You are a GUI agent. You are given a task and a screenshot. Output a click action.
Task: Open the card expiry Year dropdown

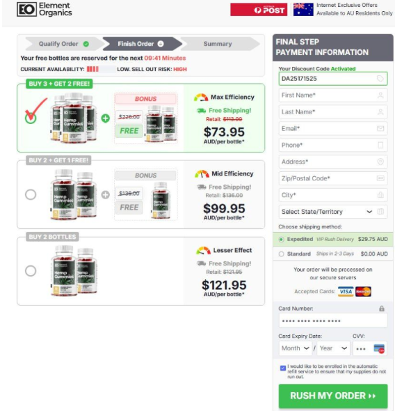(333, 348)
